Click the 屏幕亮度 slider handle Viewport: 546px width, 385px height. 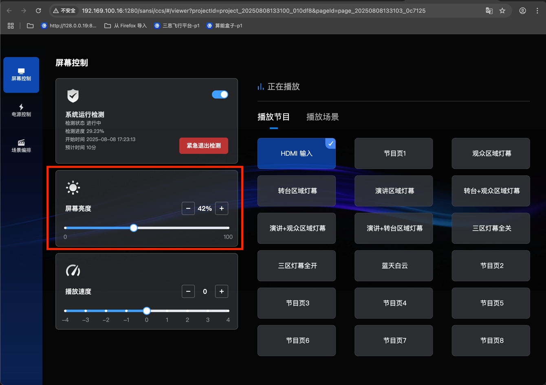(134, 228)
